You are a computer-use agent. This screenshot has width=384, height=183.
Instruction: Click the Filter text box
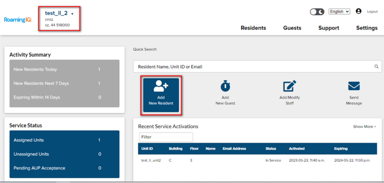pos(166,137)
